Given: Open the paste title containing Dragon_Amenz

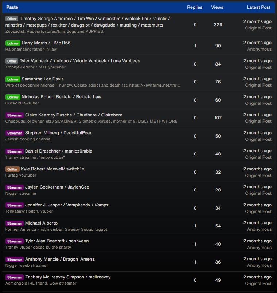Looking at the screenshot, I should tap(60, 259).
